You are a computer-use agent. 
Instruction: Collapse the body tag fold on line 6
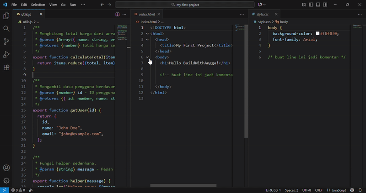point(147,57)
